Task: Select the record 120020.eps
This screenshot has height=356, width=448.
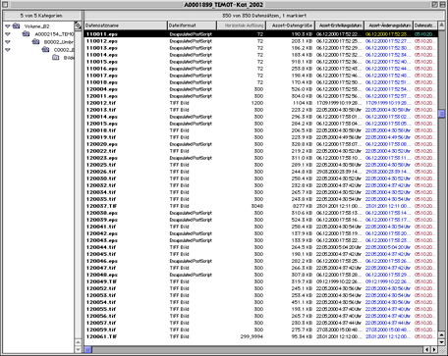Action: point(260,144)
